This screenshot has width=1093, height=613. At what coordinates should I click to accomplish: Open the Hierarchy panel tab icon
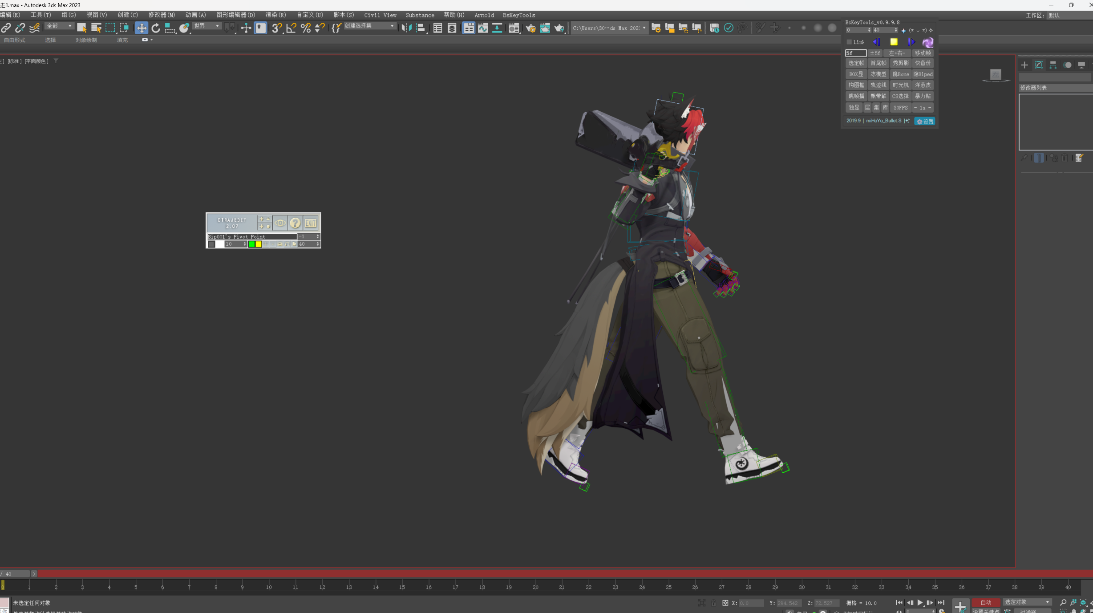[1053, 65]
